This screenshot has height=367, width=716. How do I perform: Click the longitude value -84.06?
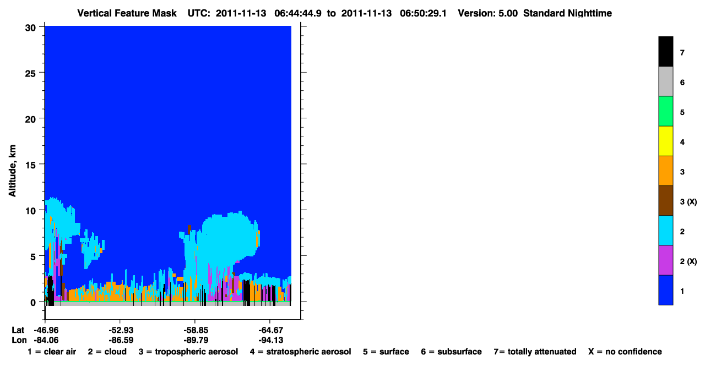coord(45,340)
